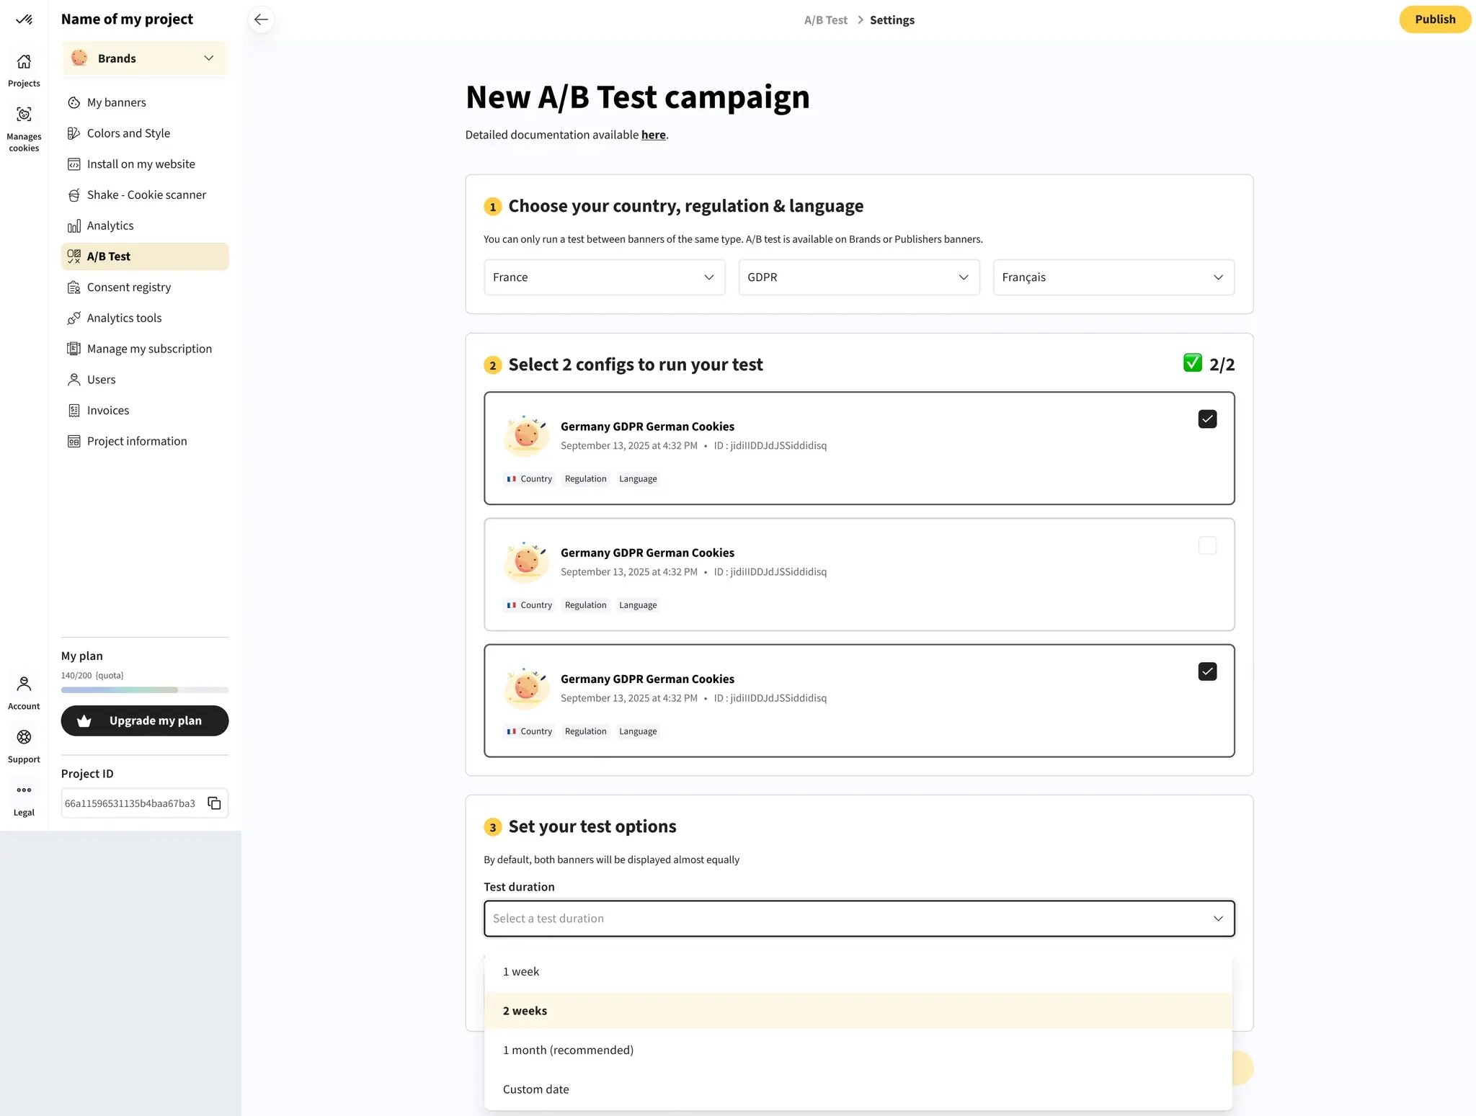Open My banners menu item
Screen dimensions: 1476x1116
[x=145, y=102]
